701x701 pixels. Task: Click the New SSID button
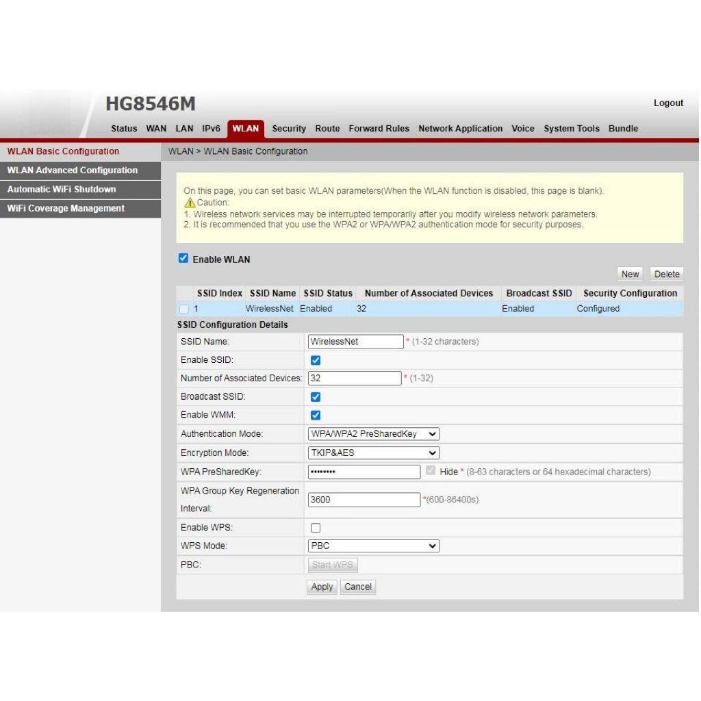coord(630,274)
